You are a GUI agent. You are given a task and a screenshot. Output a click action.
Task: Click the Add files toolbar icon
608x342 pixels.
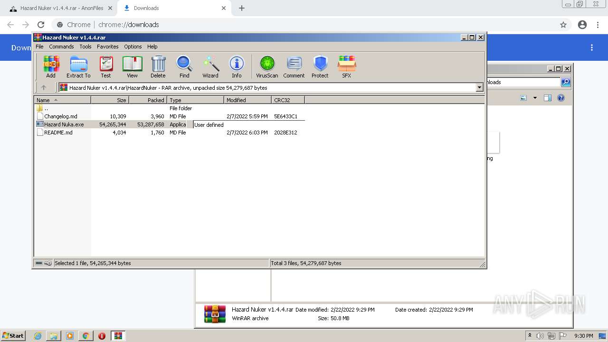(51, 66)
